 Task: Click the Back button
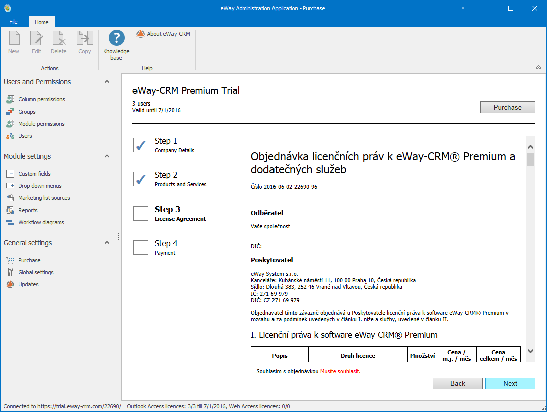(457, 383)
